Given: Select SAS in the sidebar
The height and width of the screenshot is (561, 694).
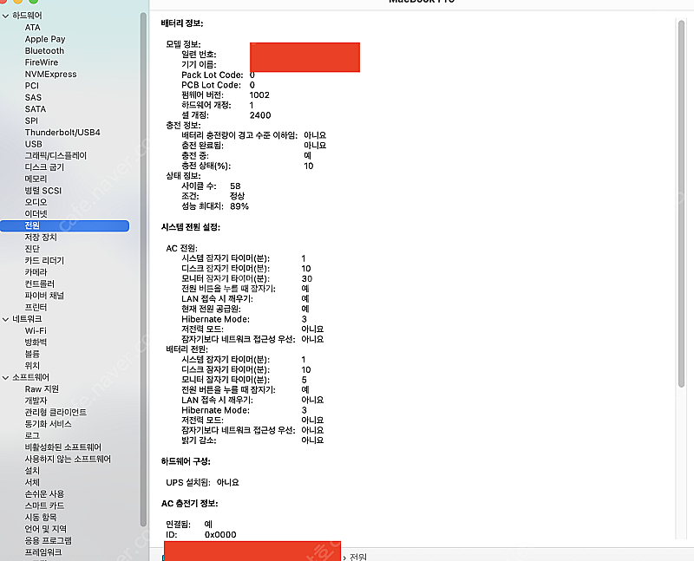Looking at the screenshot, I should (x=33, y=97).
